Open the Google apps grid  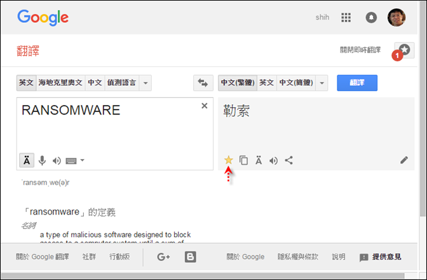pyautogui.click(x=346, y=17)
